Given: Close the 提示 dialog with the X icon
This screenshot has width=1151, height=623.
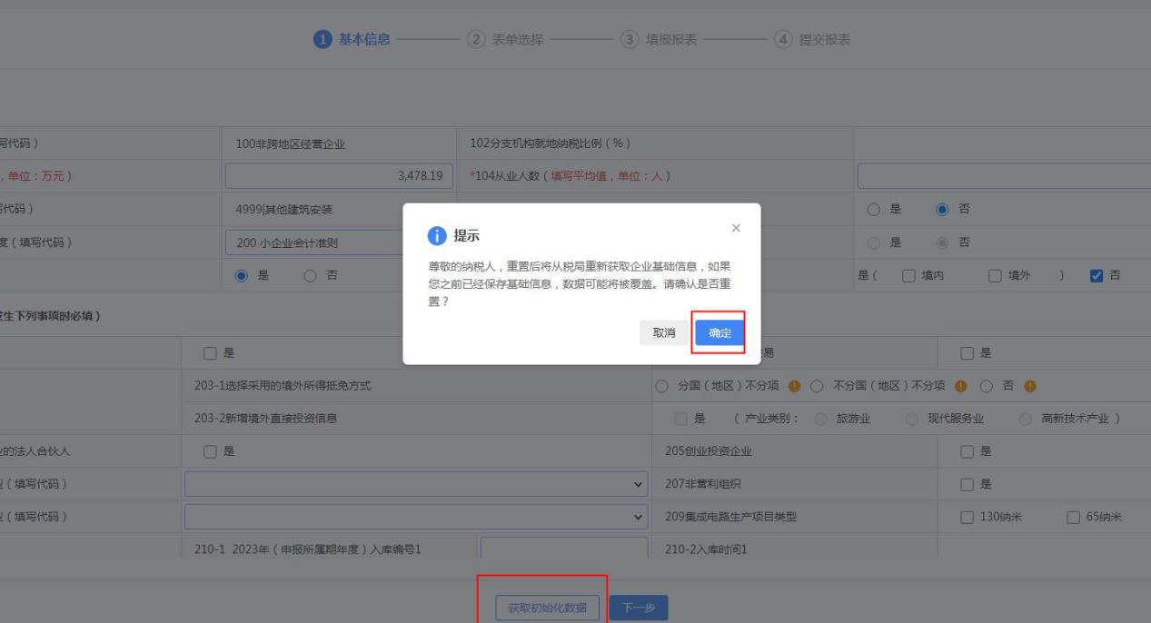Looking at the screenshot, I should tap(736, 228).
